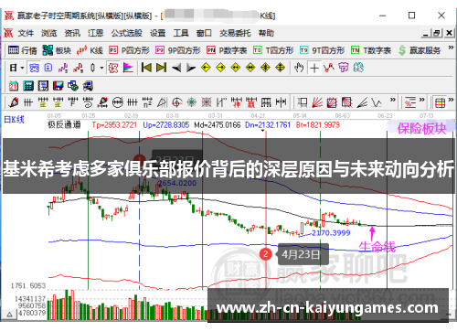
Task: Expand the toolbar overflow chevron after 赢家服务
Action: click(x=451, y=48)
